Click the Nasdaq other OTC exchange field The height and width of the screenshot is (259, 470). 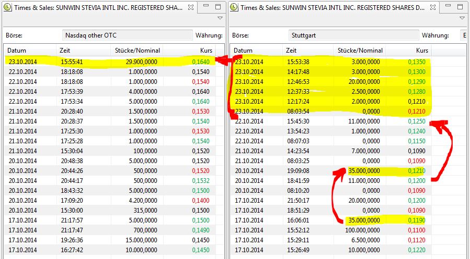[127, 35]
